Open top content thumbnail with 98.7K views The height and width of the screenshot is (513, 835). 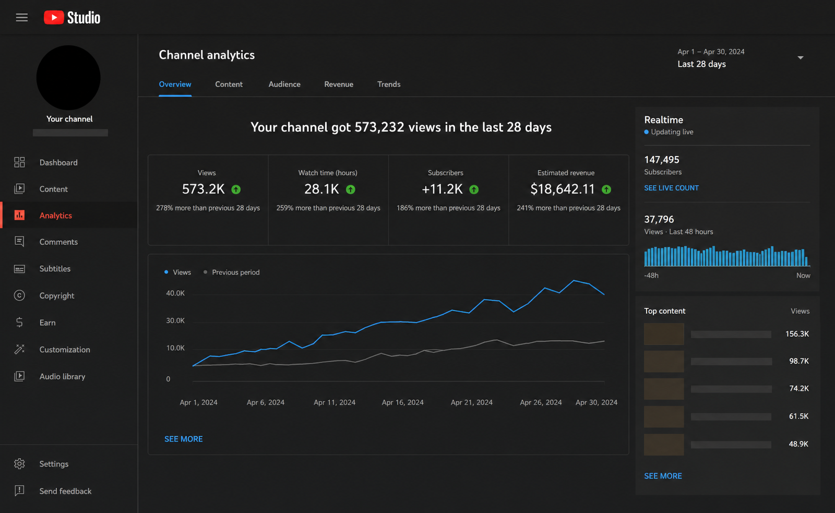pyautogui.click(x=664, y=361)
